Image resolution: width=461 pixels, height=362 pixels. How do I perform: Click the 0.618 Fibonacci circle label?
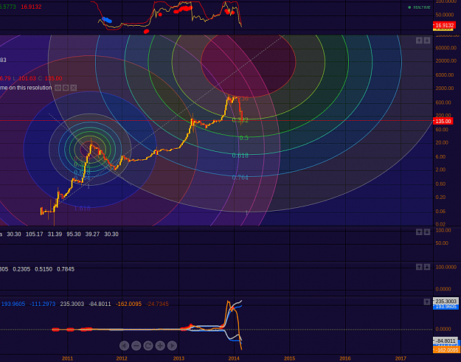coord(240,155)
